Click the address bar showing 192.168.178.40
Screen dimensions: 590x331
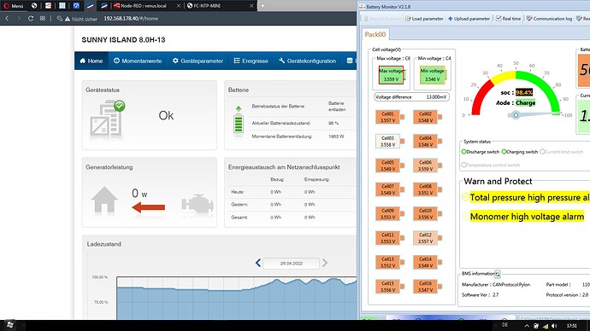[131, 19]
